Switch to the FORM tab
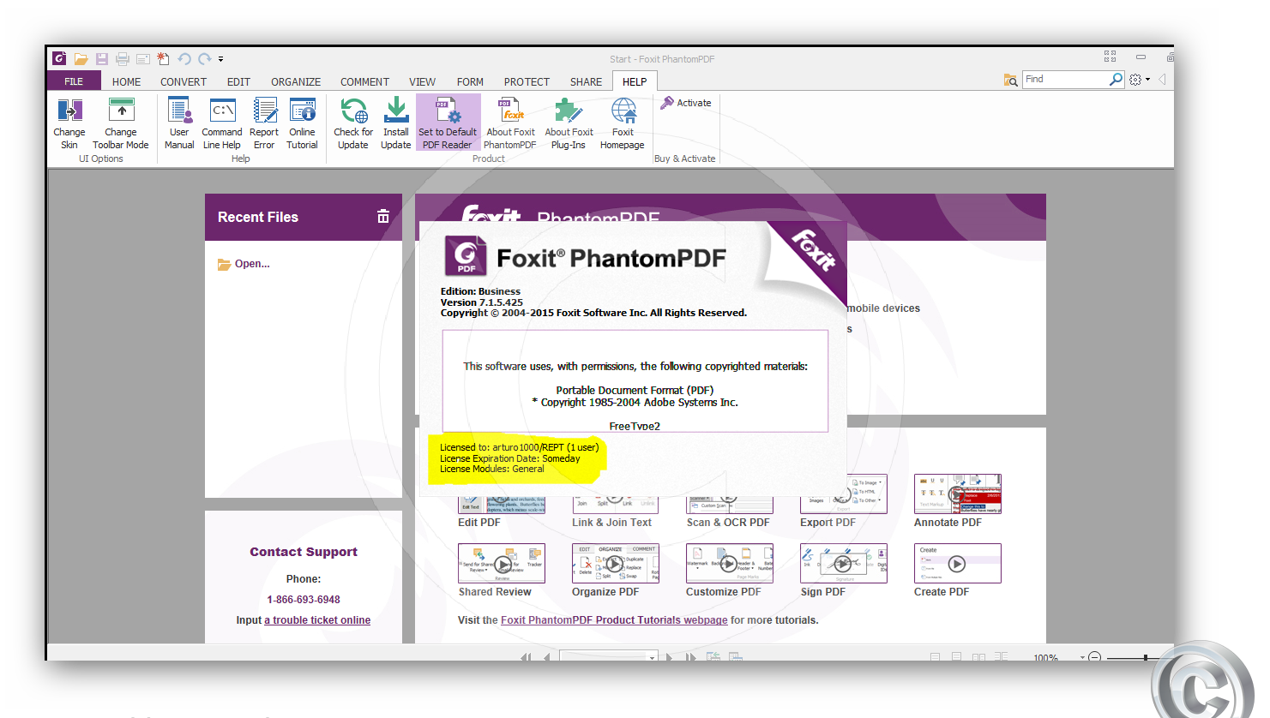Screen dimensions: 1270x718 470,82
